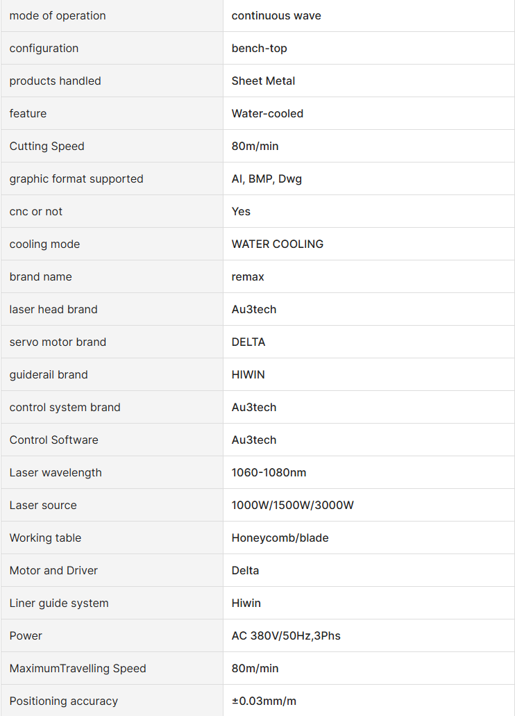Click the 'Water-cooled' feature value

(267, 113)
